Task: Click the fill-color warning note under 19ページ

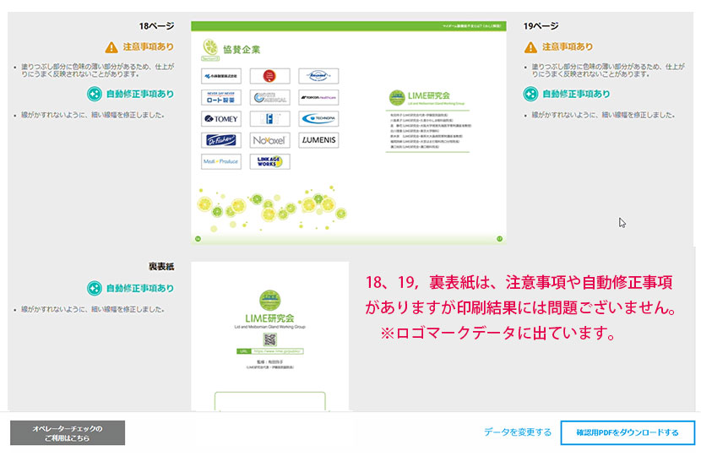Action: (x=608, y=70)
